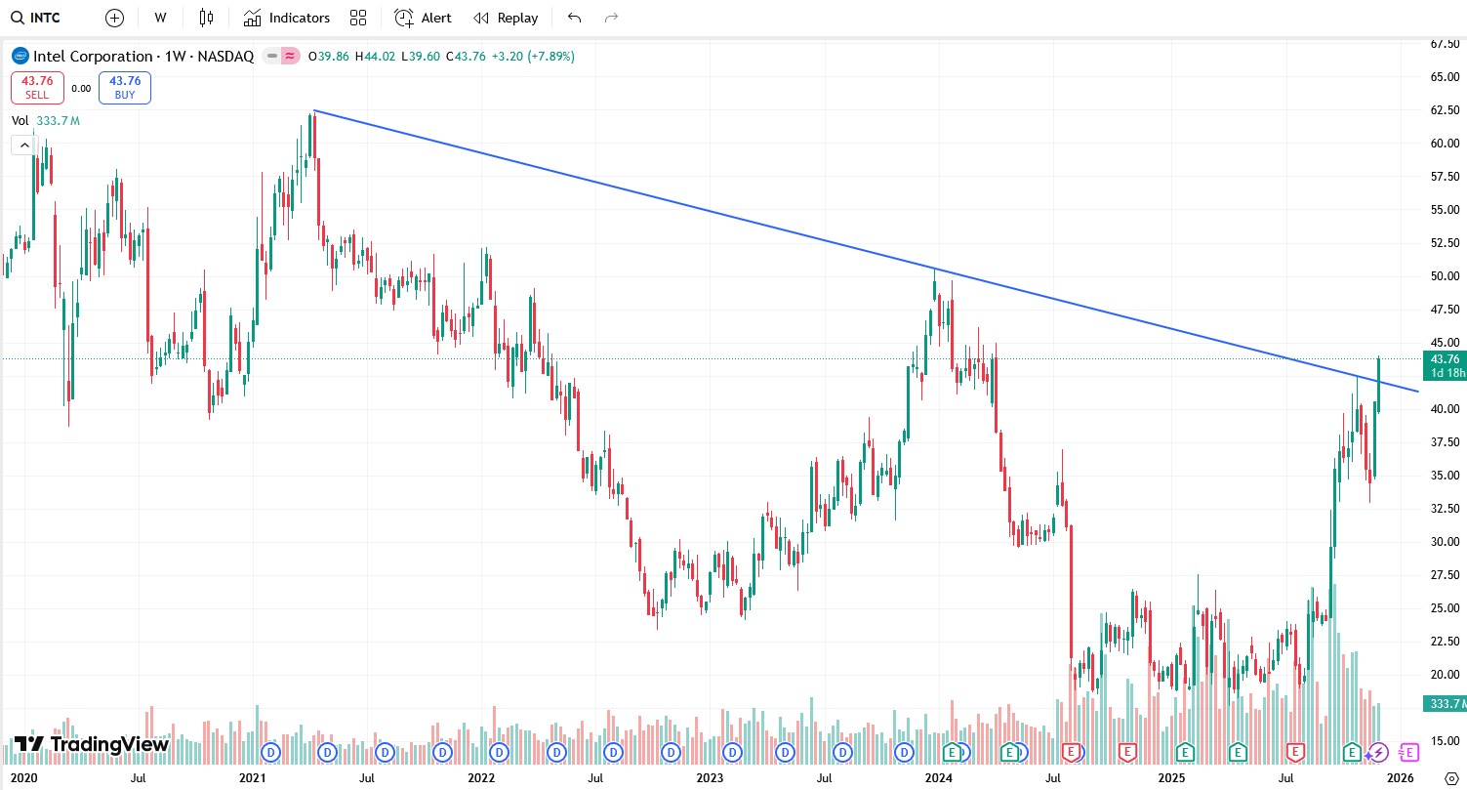Click the Intel logo in the chart legend
The height and width of the screenshot is (790, 1467).
click(20, 56)
